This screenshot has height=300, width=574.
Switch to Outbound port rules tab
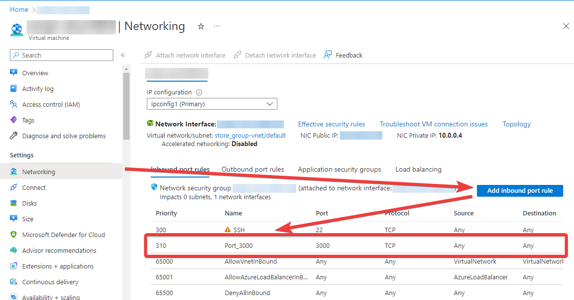pyautogui.click(x=253, y=170)
